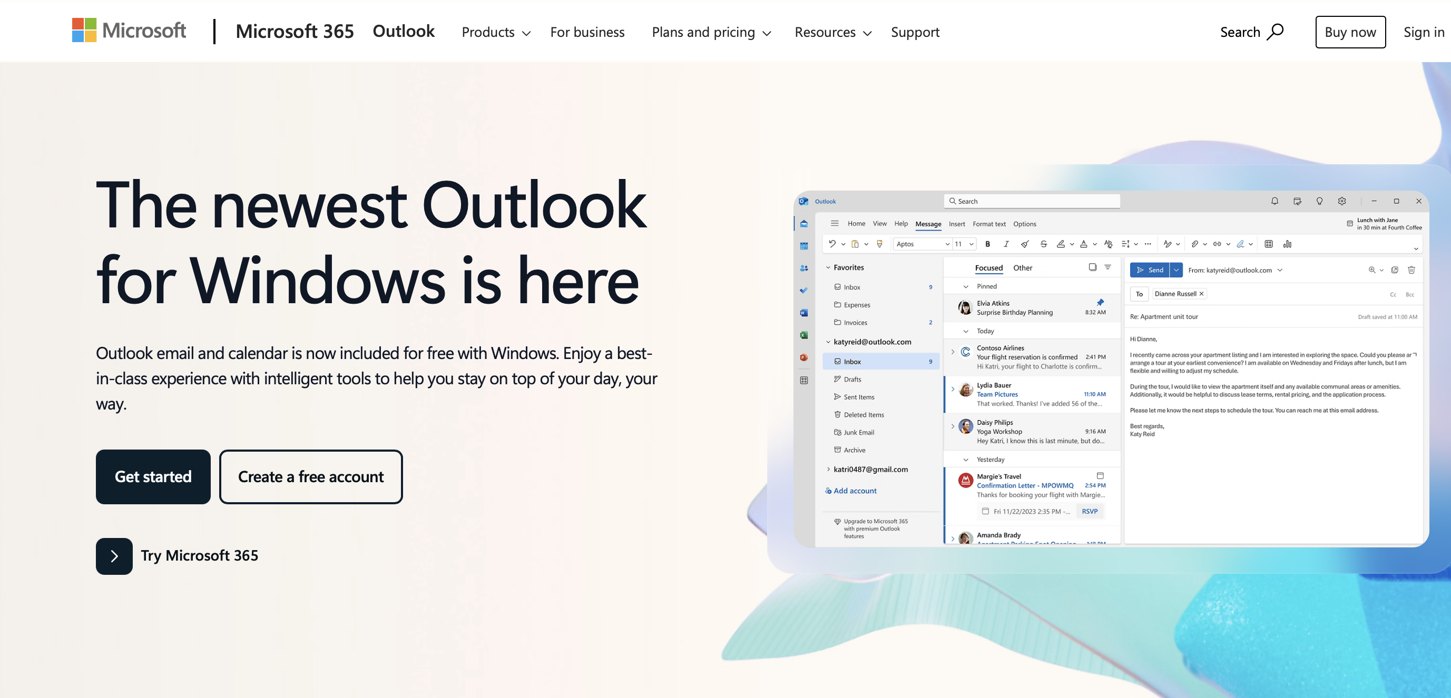Screen dimensions: 1451x698
Task: Click the Bold formatting icon
Action: (x=987, y=244)
